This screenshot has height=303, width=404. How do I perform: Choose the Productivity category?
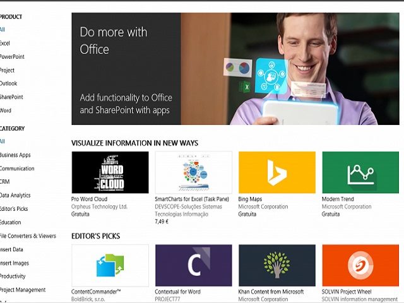pos(13,276)
